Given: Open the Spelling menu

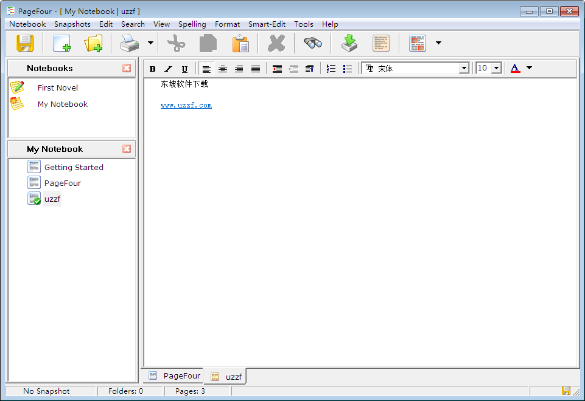Looking at the screenshot, I should [x=192, y=24].
